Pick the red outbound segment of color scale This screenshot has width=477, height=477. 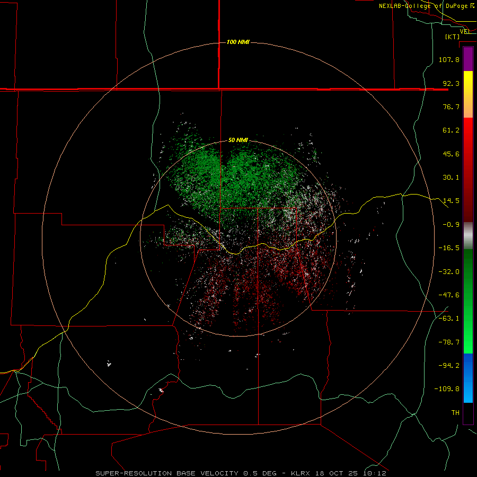[x=468, y=170]
